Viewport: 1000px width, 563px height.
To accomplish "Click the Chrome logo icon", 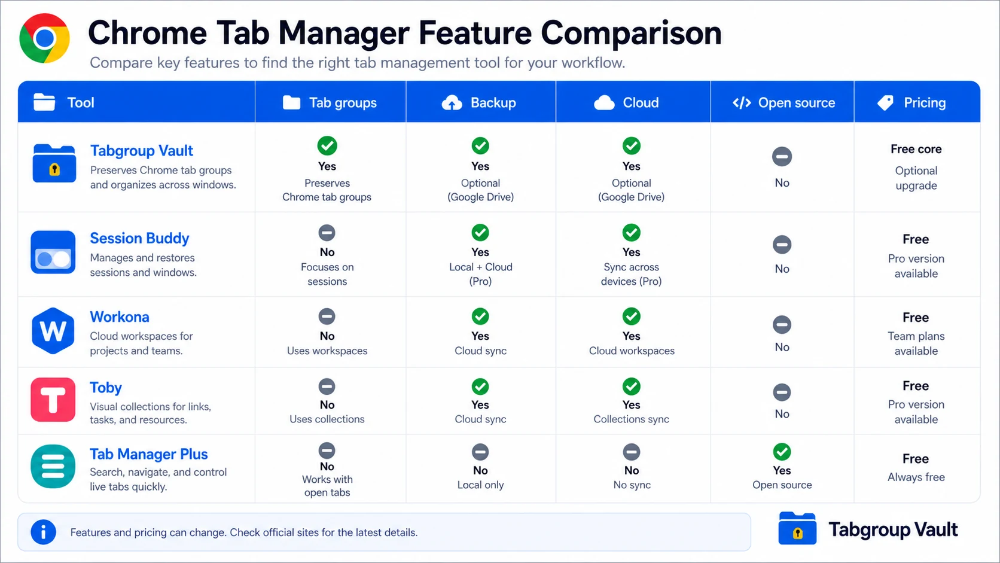I will (x=44, y=38).
